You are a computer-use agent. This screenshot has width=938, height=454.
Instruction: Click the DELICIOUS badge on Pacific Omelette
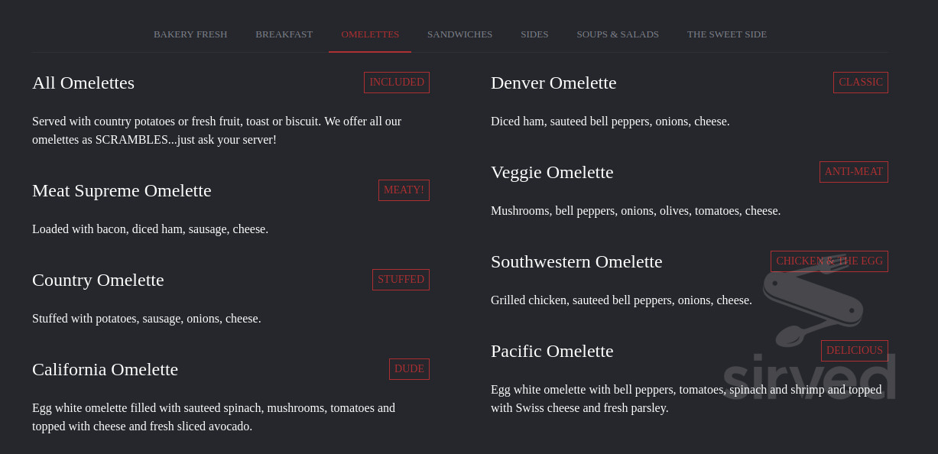(854, 350)
